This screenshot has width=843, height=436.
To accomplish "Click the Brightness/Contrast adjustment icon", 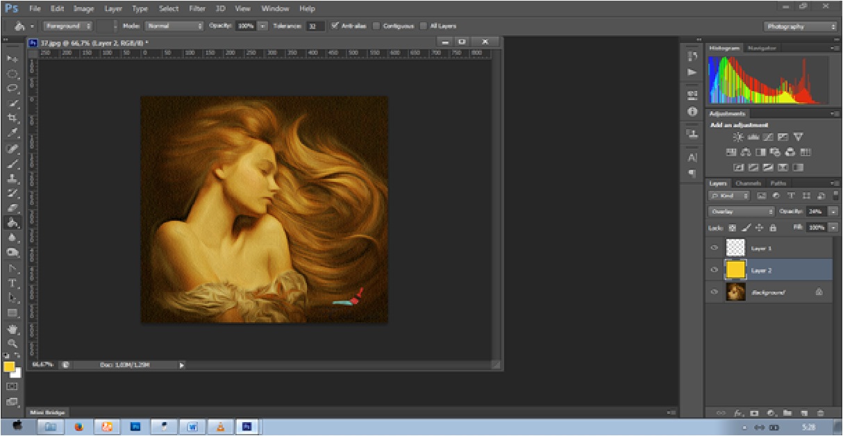I will (x=738, y=137).
